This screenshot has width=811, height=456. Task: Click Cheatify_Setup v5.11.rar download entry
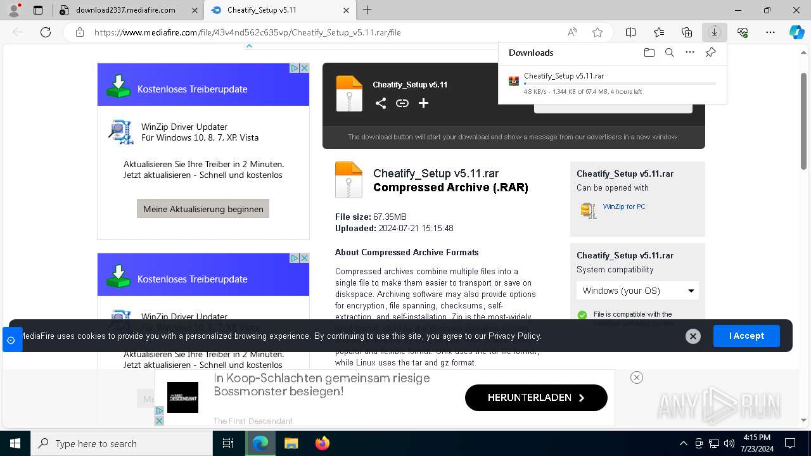[612, 83]
